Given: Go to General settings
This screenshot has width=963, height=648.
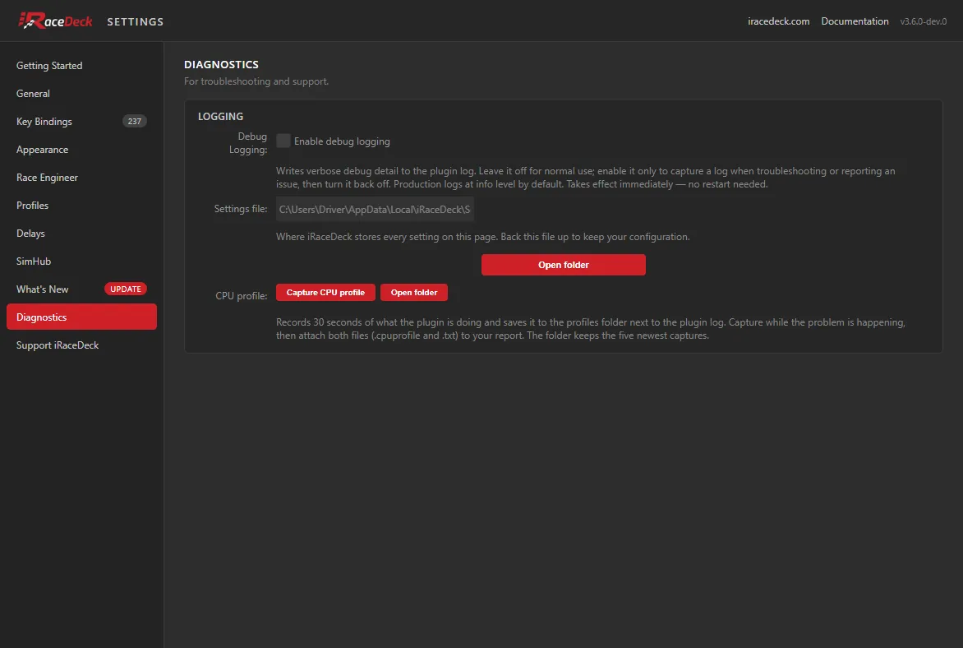Looking at the screenshot, I should [x=81, y=94].
